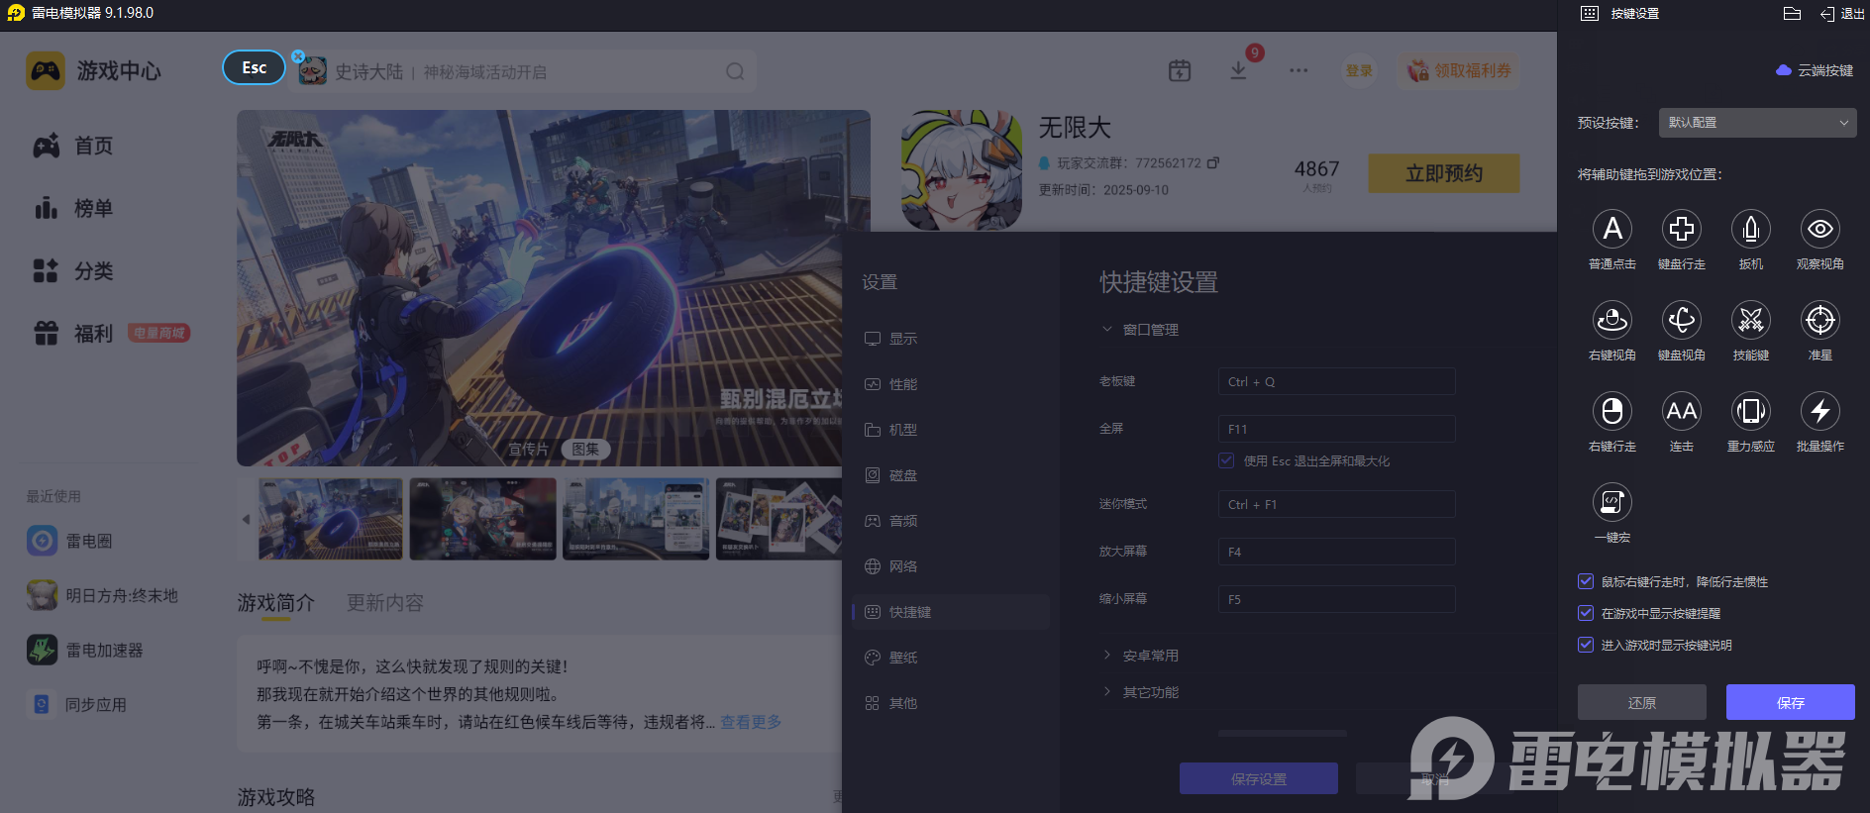The height and width of the screenshot is (813, 1870).
Task: Open 明日方舟:终末地 from recent list
Action: [x=103, y=595]
